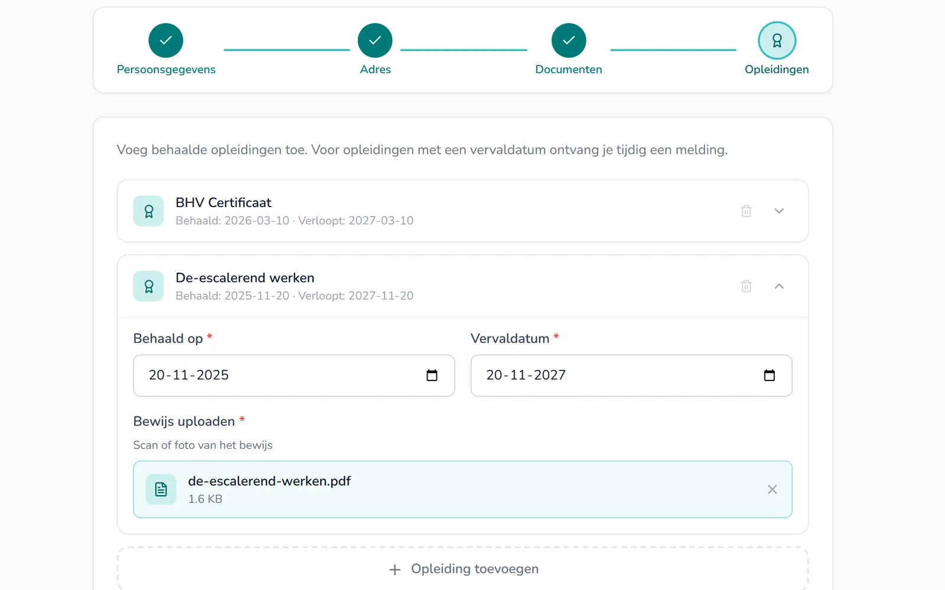Open calendar picker for Vervaldatum date
Viewport: 945px width, 590px height.
769,375
